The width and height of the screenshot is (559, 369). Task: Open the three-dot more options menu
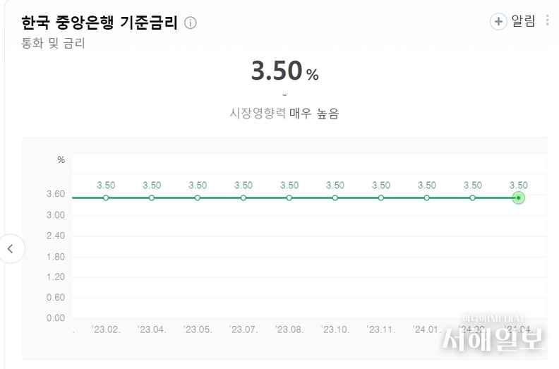tap(547, 20)
